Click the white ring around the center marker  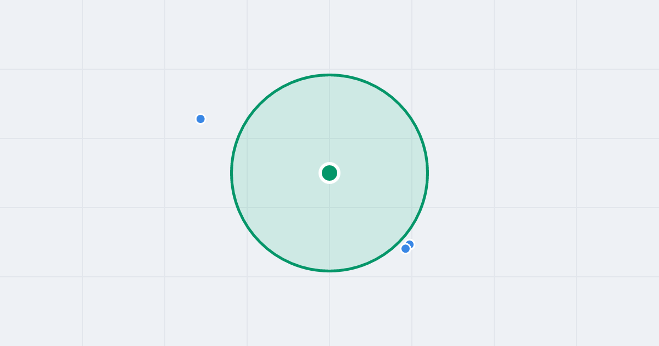[329, 163]
